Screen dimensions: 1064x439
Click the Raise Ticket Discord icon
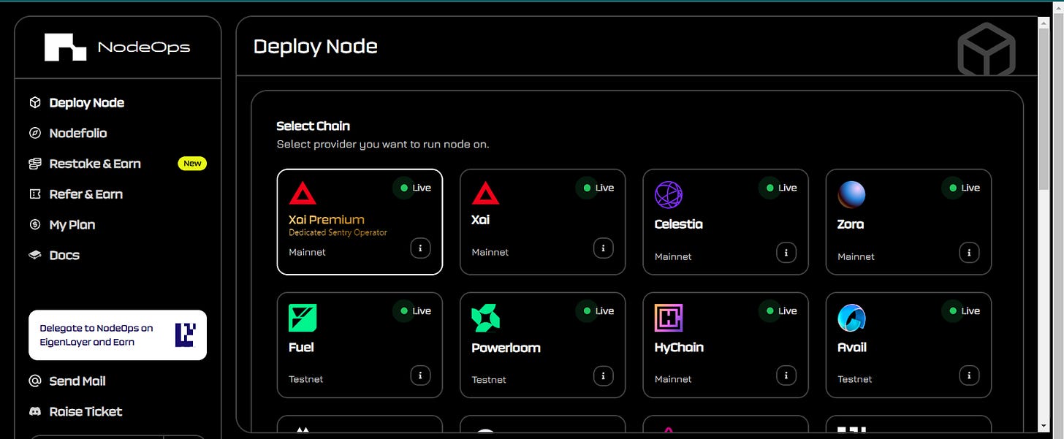[34, 412]
